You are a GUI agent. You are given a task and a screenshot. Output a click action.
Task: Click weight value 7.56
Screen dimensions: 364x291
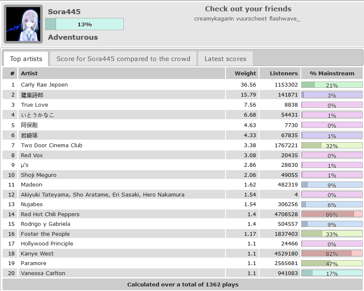[250, 105]
